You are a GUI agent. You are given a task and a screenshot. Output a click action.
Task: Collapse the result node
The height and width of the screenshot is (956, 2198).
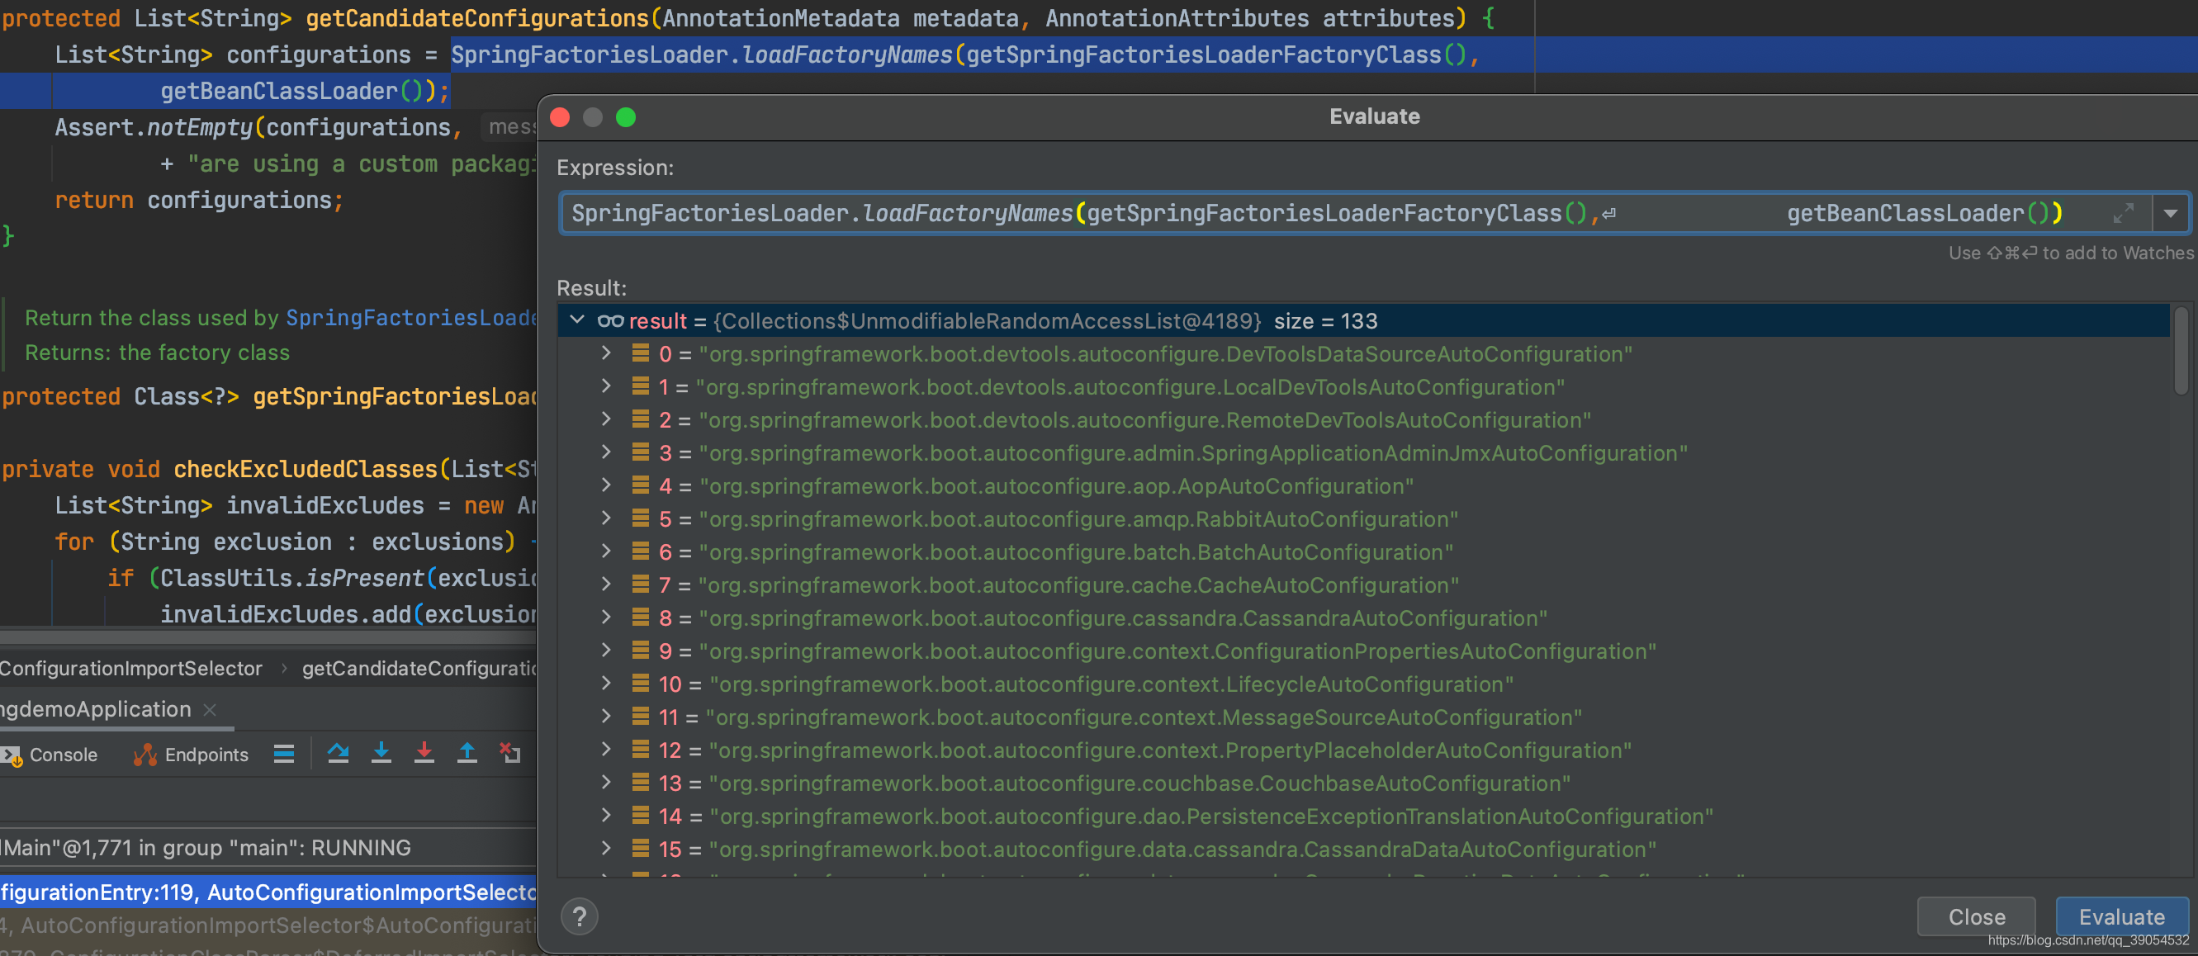click(578, 319)
